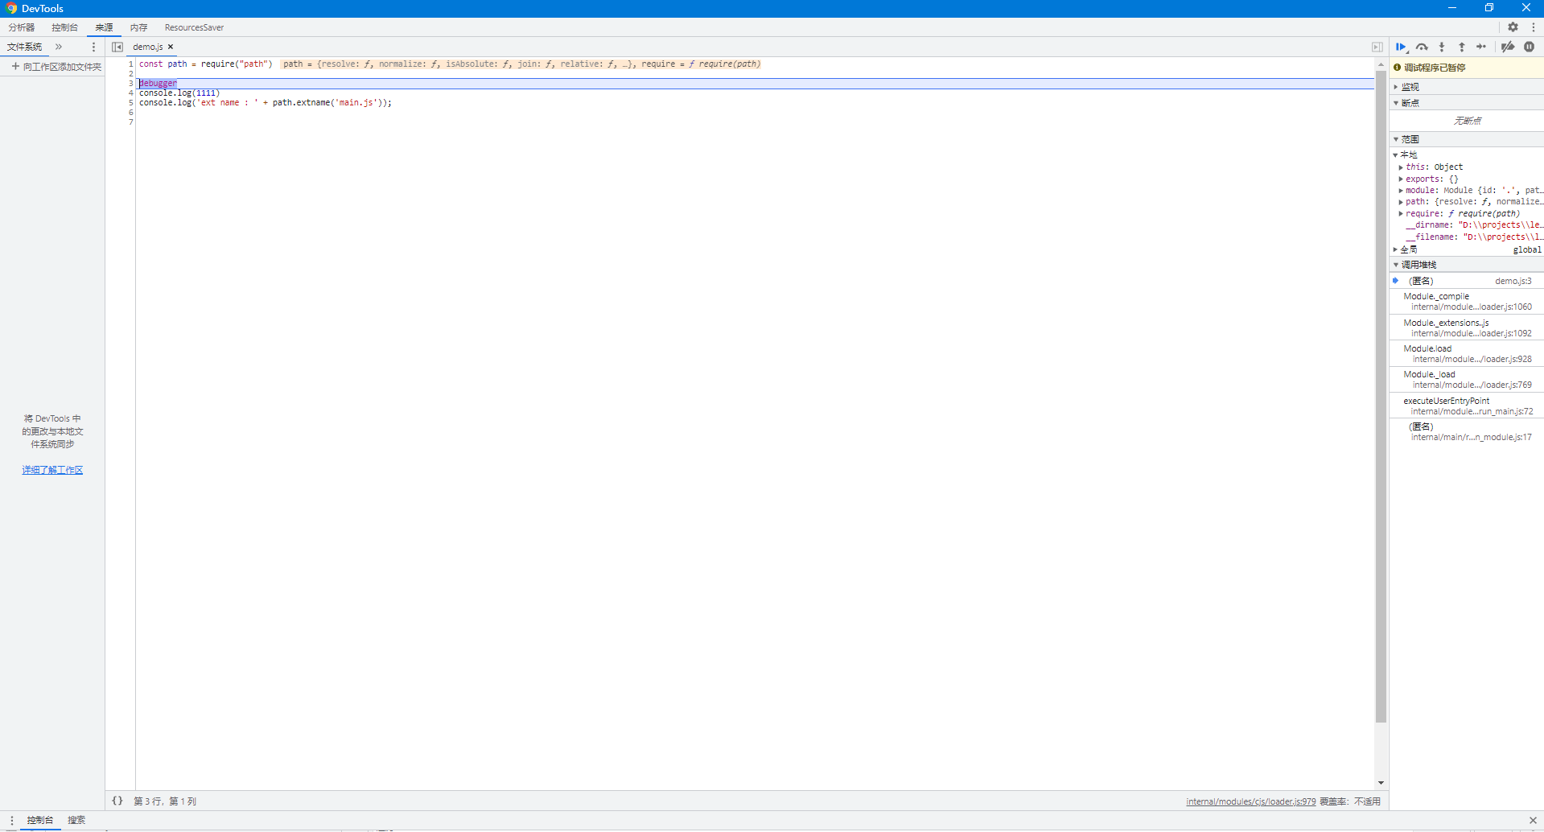Select the (匿名) demo.js:3 call frame
The image size is (1544, 832).
[1466, 281]
